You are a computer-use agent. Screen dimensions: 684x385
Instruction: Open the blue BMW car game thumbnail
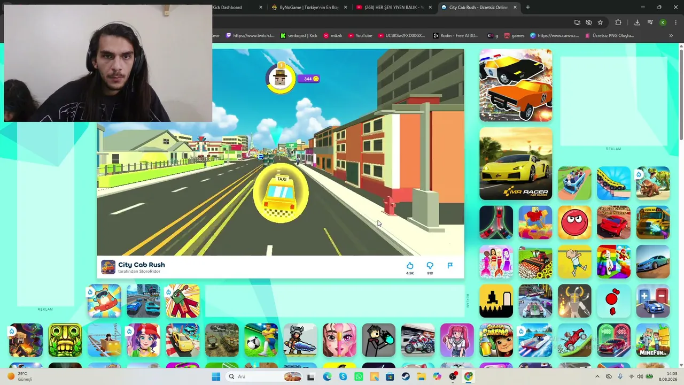point(653,262)
